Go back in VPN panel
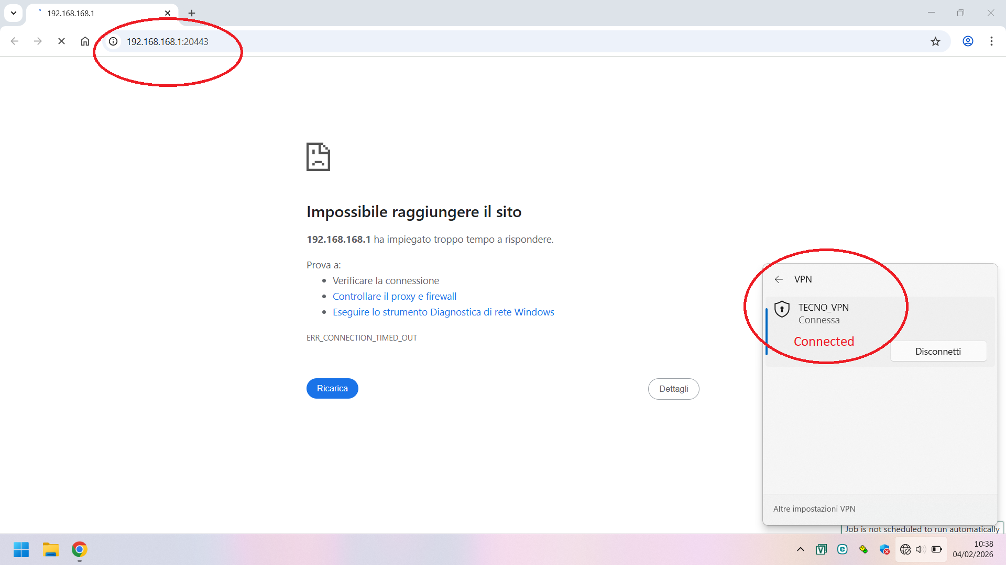Viewport: 1006px width, 565px height. click(x=779, y=279)
